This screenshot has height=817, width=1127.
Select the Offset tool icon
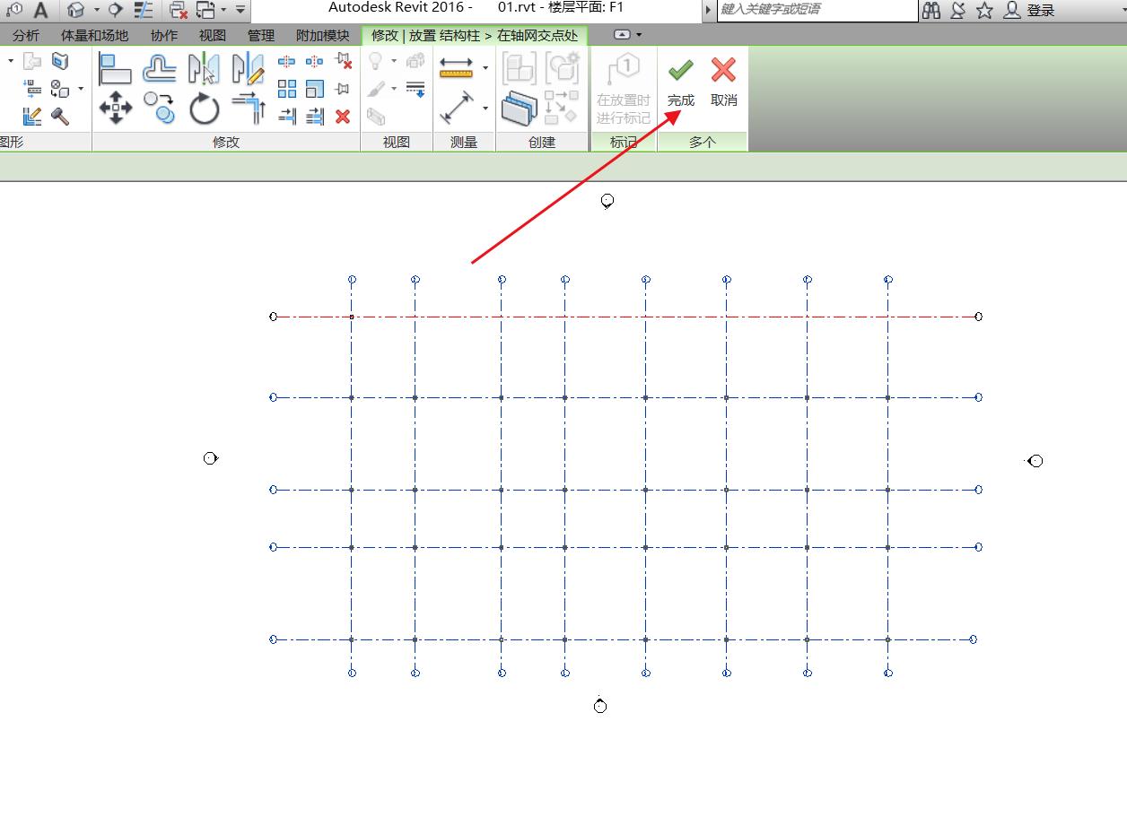tap(160, 68)
